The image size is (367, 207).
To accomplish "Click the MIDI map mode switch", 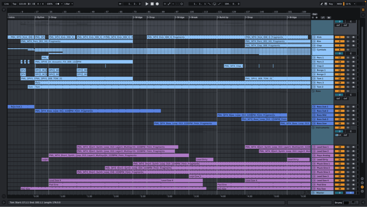I will (339, 4).
